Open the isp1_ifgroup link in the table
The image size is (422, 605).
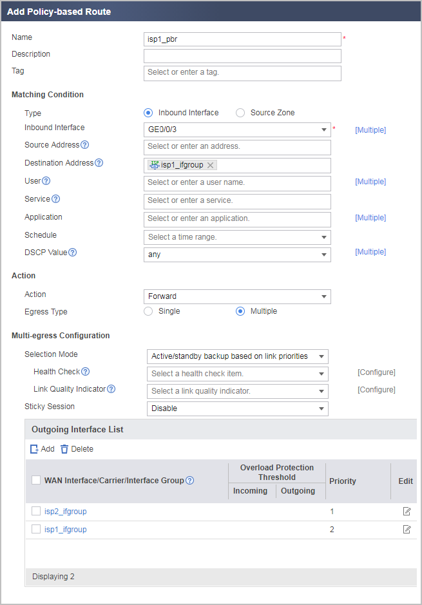point(65,530)
